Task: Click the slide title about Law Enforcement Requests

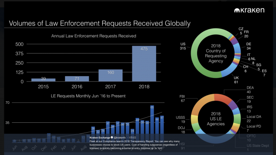Action: coord(100,23)
